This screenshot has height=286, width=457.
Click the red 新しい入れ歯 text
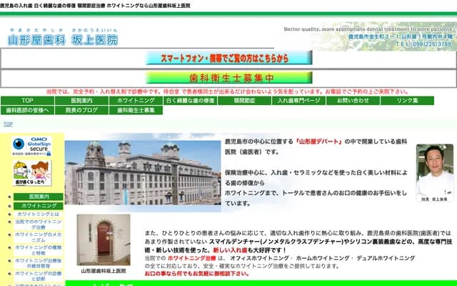[230, 250]
